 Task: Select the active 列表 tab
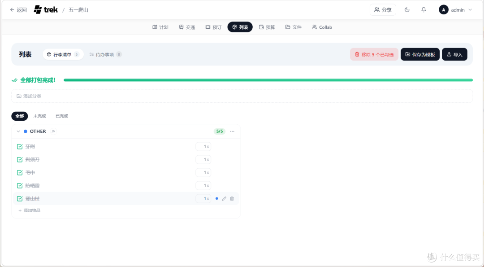pos(240,27)
